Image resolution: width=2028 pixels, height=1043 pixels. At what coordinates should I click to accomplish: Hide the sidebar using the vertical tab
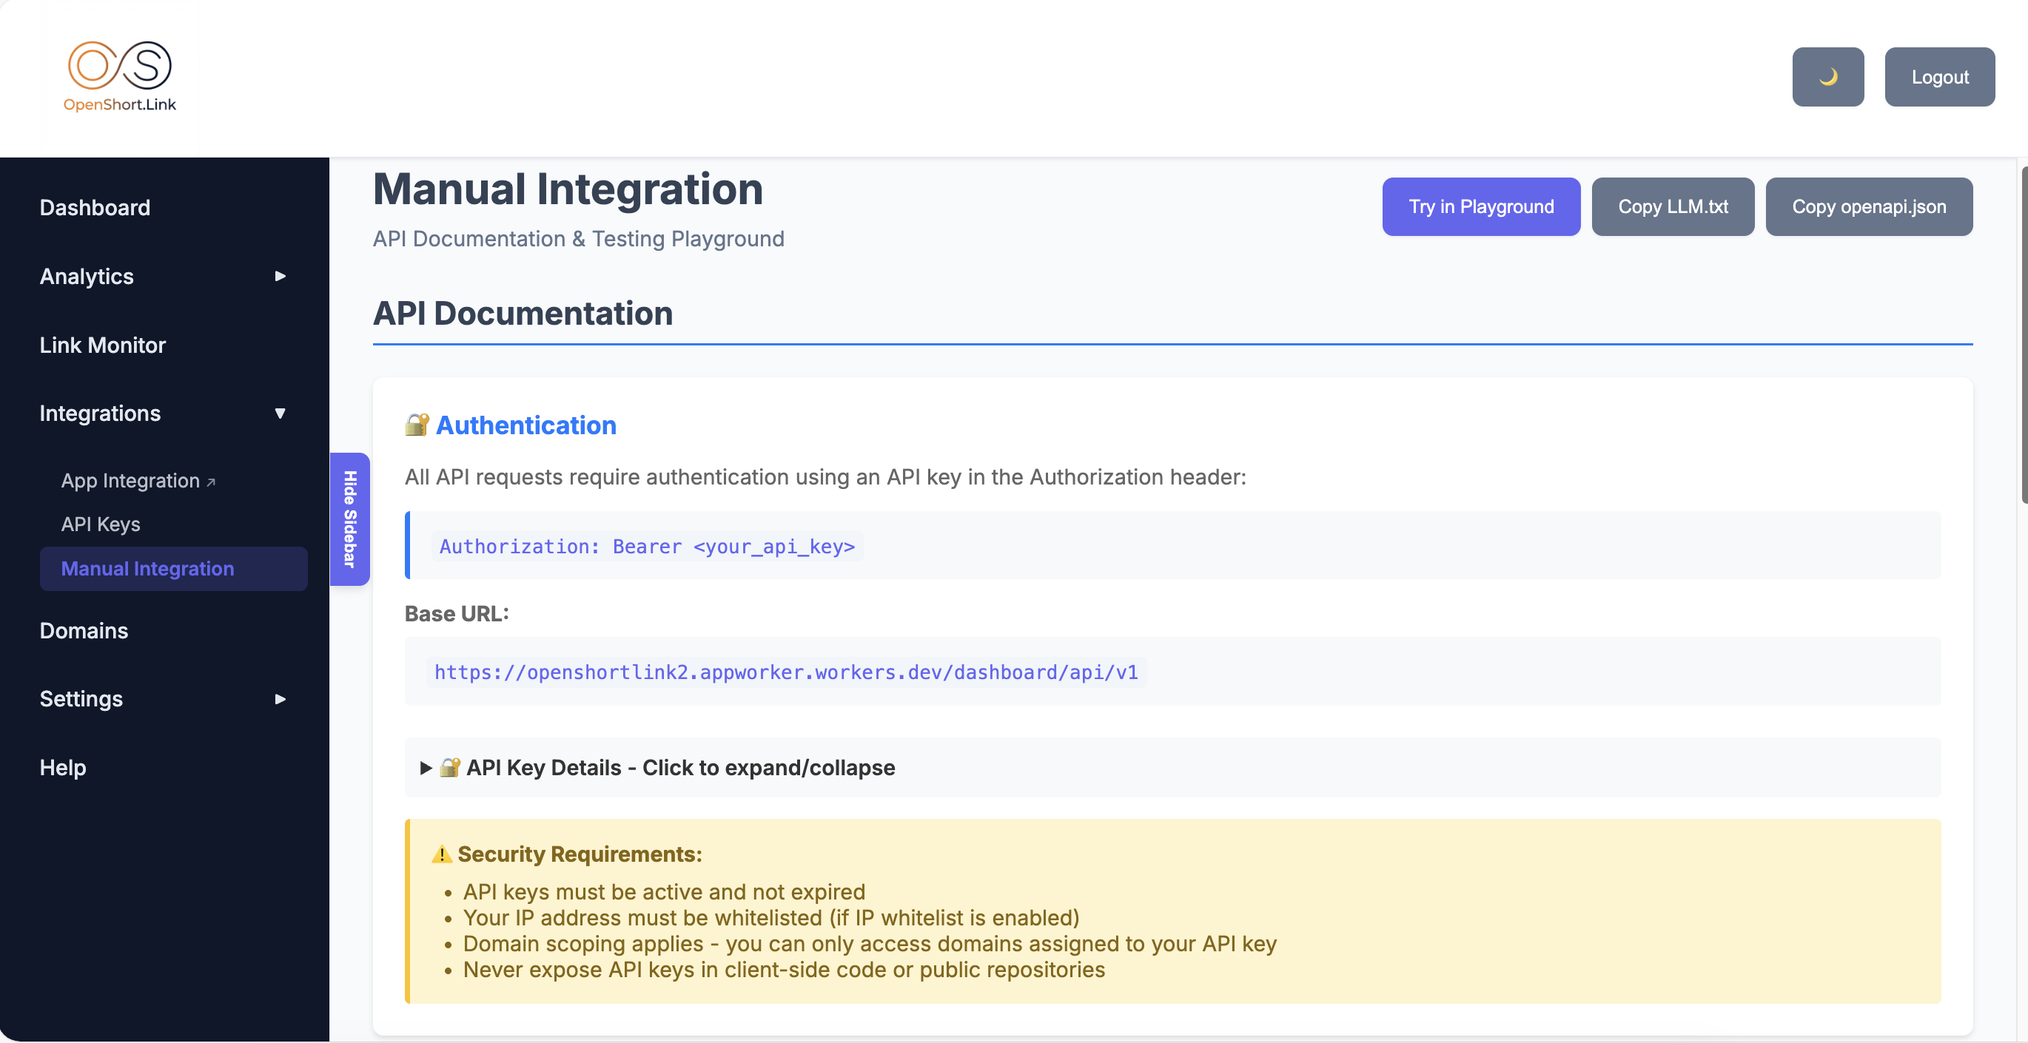pyautogui.click(x=349, y=519)
